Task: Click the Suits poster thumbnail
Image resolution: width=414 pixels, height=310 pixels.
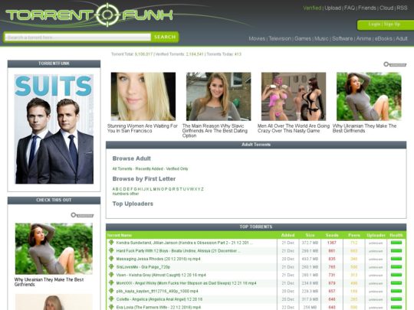Action: (54, 129)
